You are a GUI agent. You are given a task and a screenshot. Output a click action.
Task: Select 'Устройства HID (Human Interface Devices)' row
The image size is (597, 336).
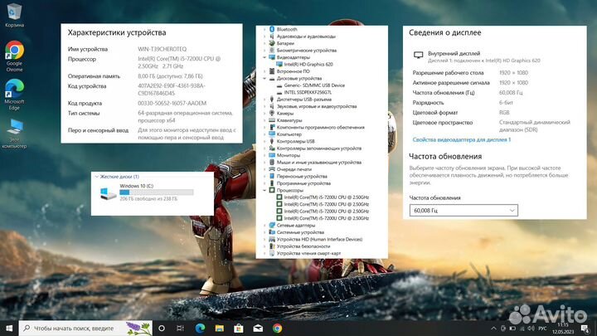[319, 239]
